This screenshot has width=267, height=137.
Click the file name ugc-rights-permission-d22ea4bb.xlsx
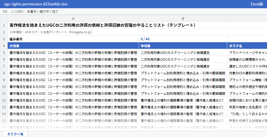36,4
